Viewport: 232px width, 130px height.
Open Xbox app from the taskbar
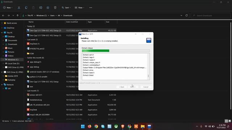pyautogui.click(x=116, y=126)
